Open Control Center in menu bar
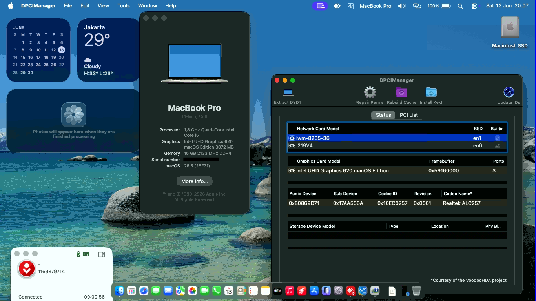Screen dimensions: 536x301 [x=474, y=6]
